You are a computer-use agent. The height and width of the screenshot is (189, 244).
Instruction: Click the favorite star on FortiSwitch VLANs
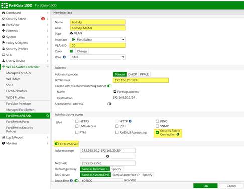point(48,115)
